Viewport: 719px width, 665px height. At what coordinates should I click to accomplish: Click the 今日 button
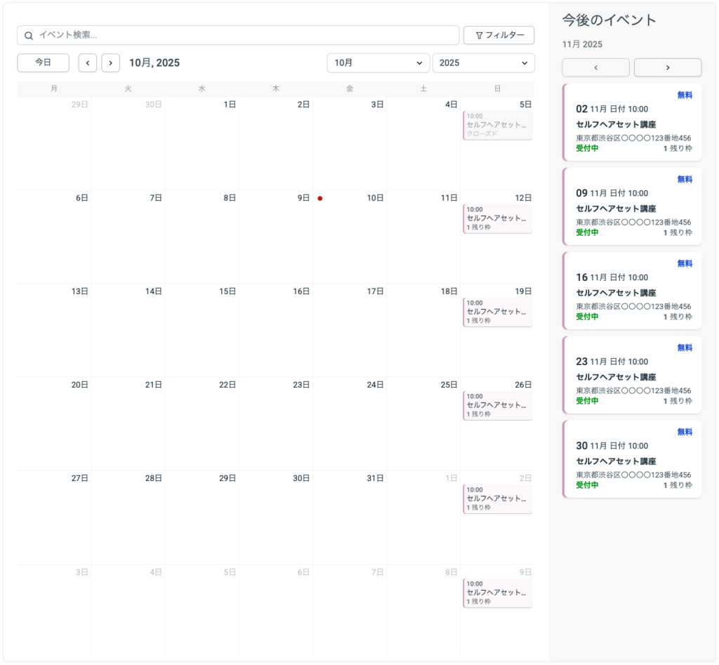point(43,62)
